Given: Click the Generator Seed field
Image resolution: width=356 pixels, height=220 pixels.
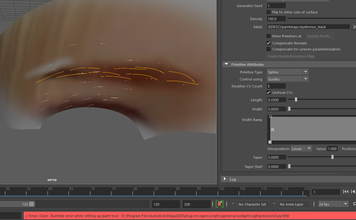Looking at the screenshot, I should [x=276, y=6].
